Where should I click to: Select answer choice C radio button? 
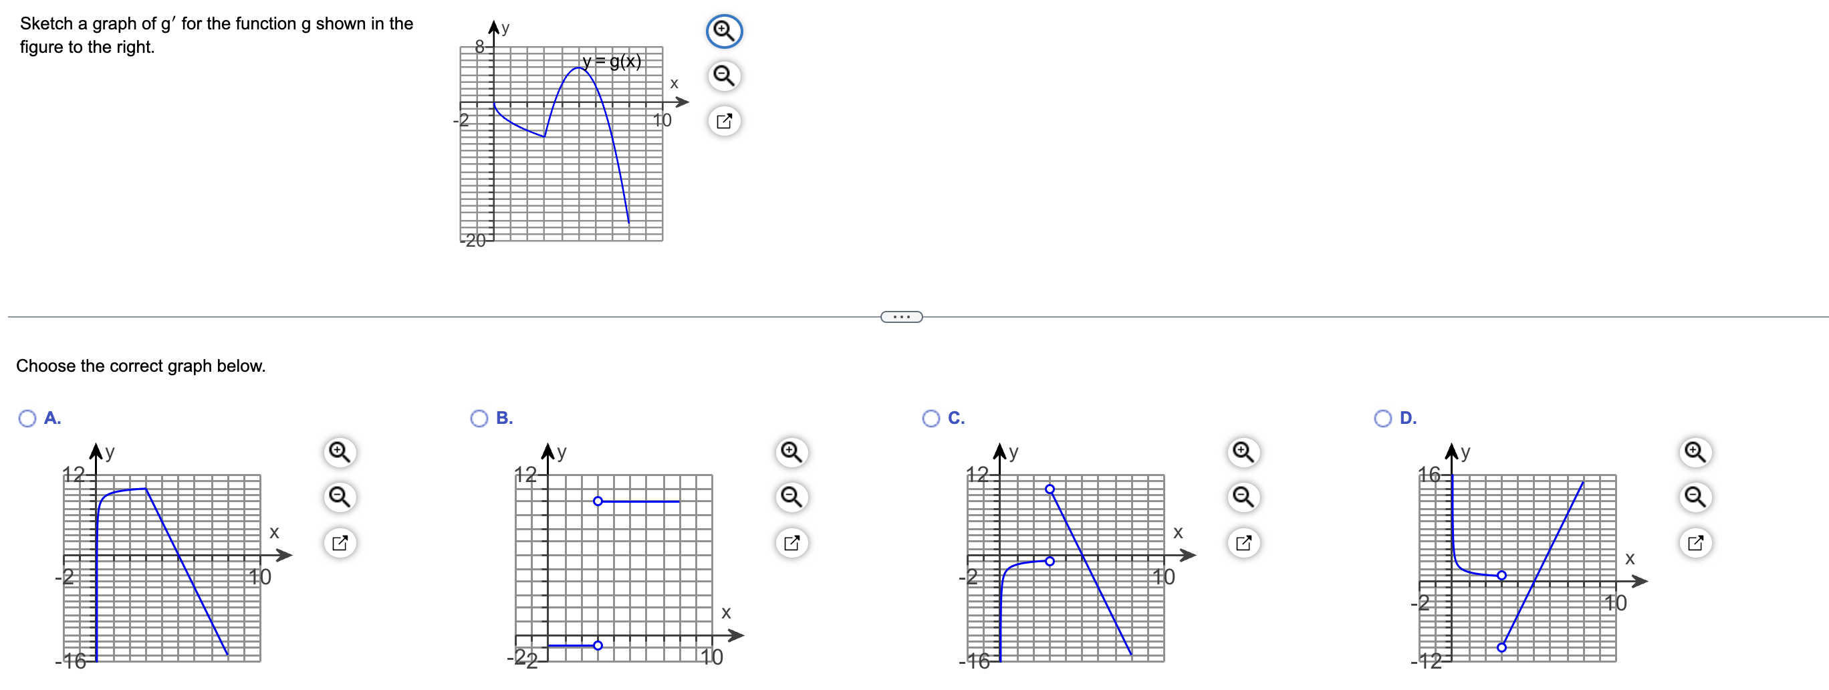pos(931,418)
